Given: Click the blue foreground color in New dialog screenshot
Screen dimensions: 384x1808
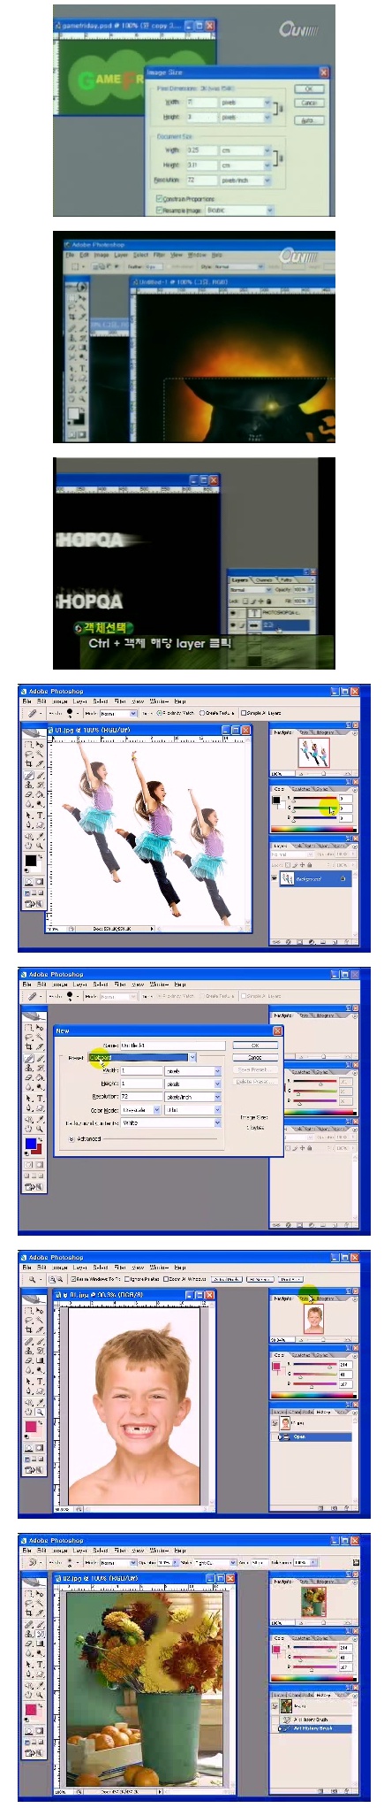Looking at the screenshot, I should click(31, 1144).
